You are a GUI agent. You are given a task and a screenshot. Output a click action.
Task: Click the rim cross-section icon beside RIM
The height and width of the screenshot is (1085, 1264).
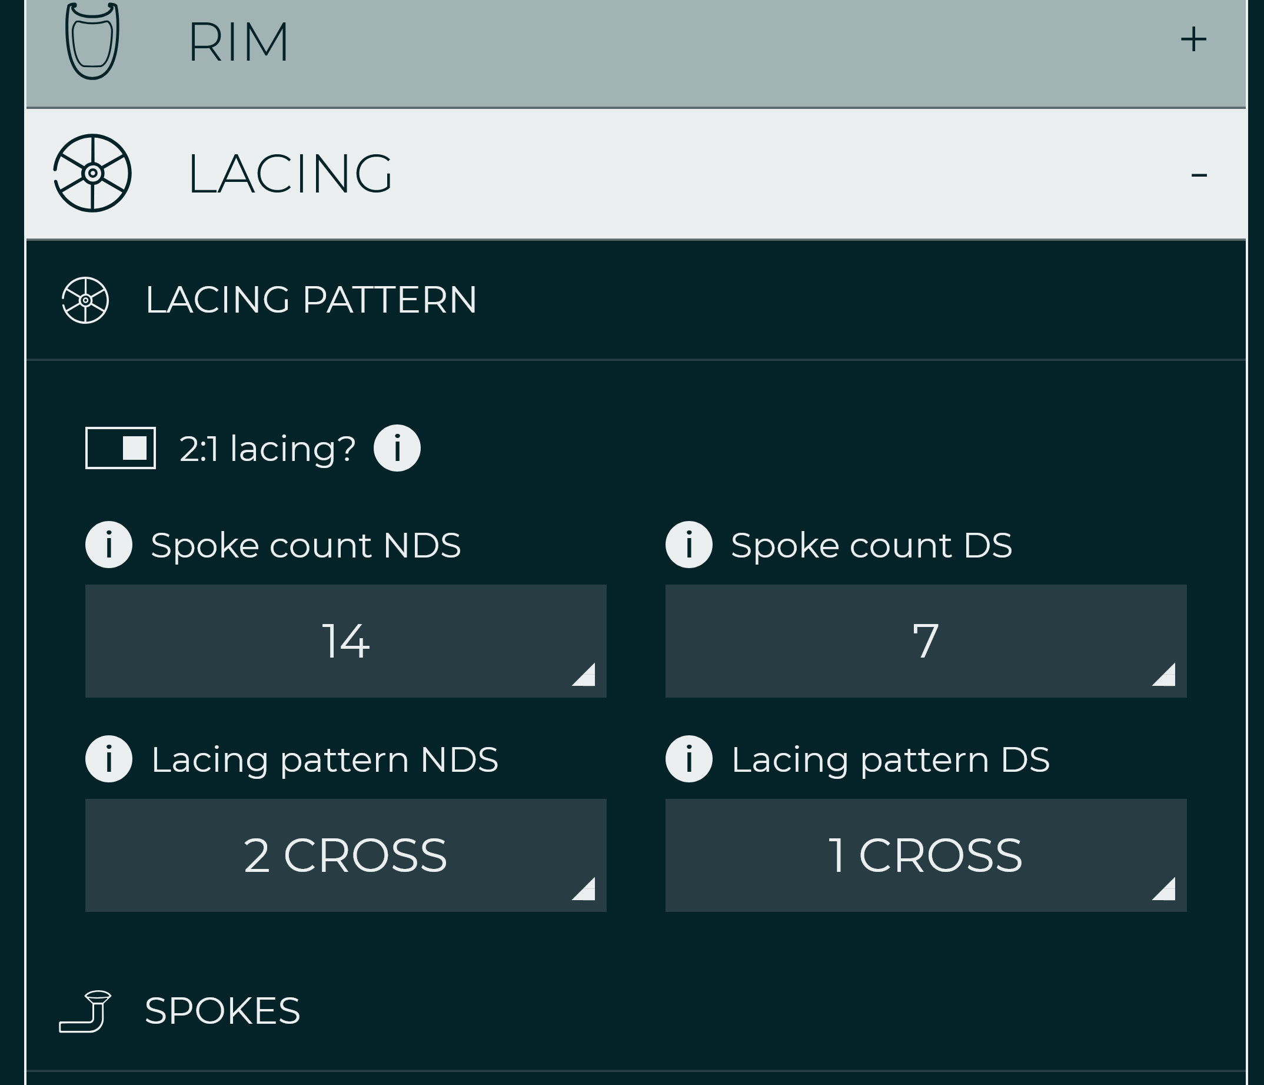[92, 39]
